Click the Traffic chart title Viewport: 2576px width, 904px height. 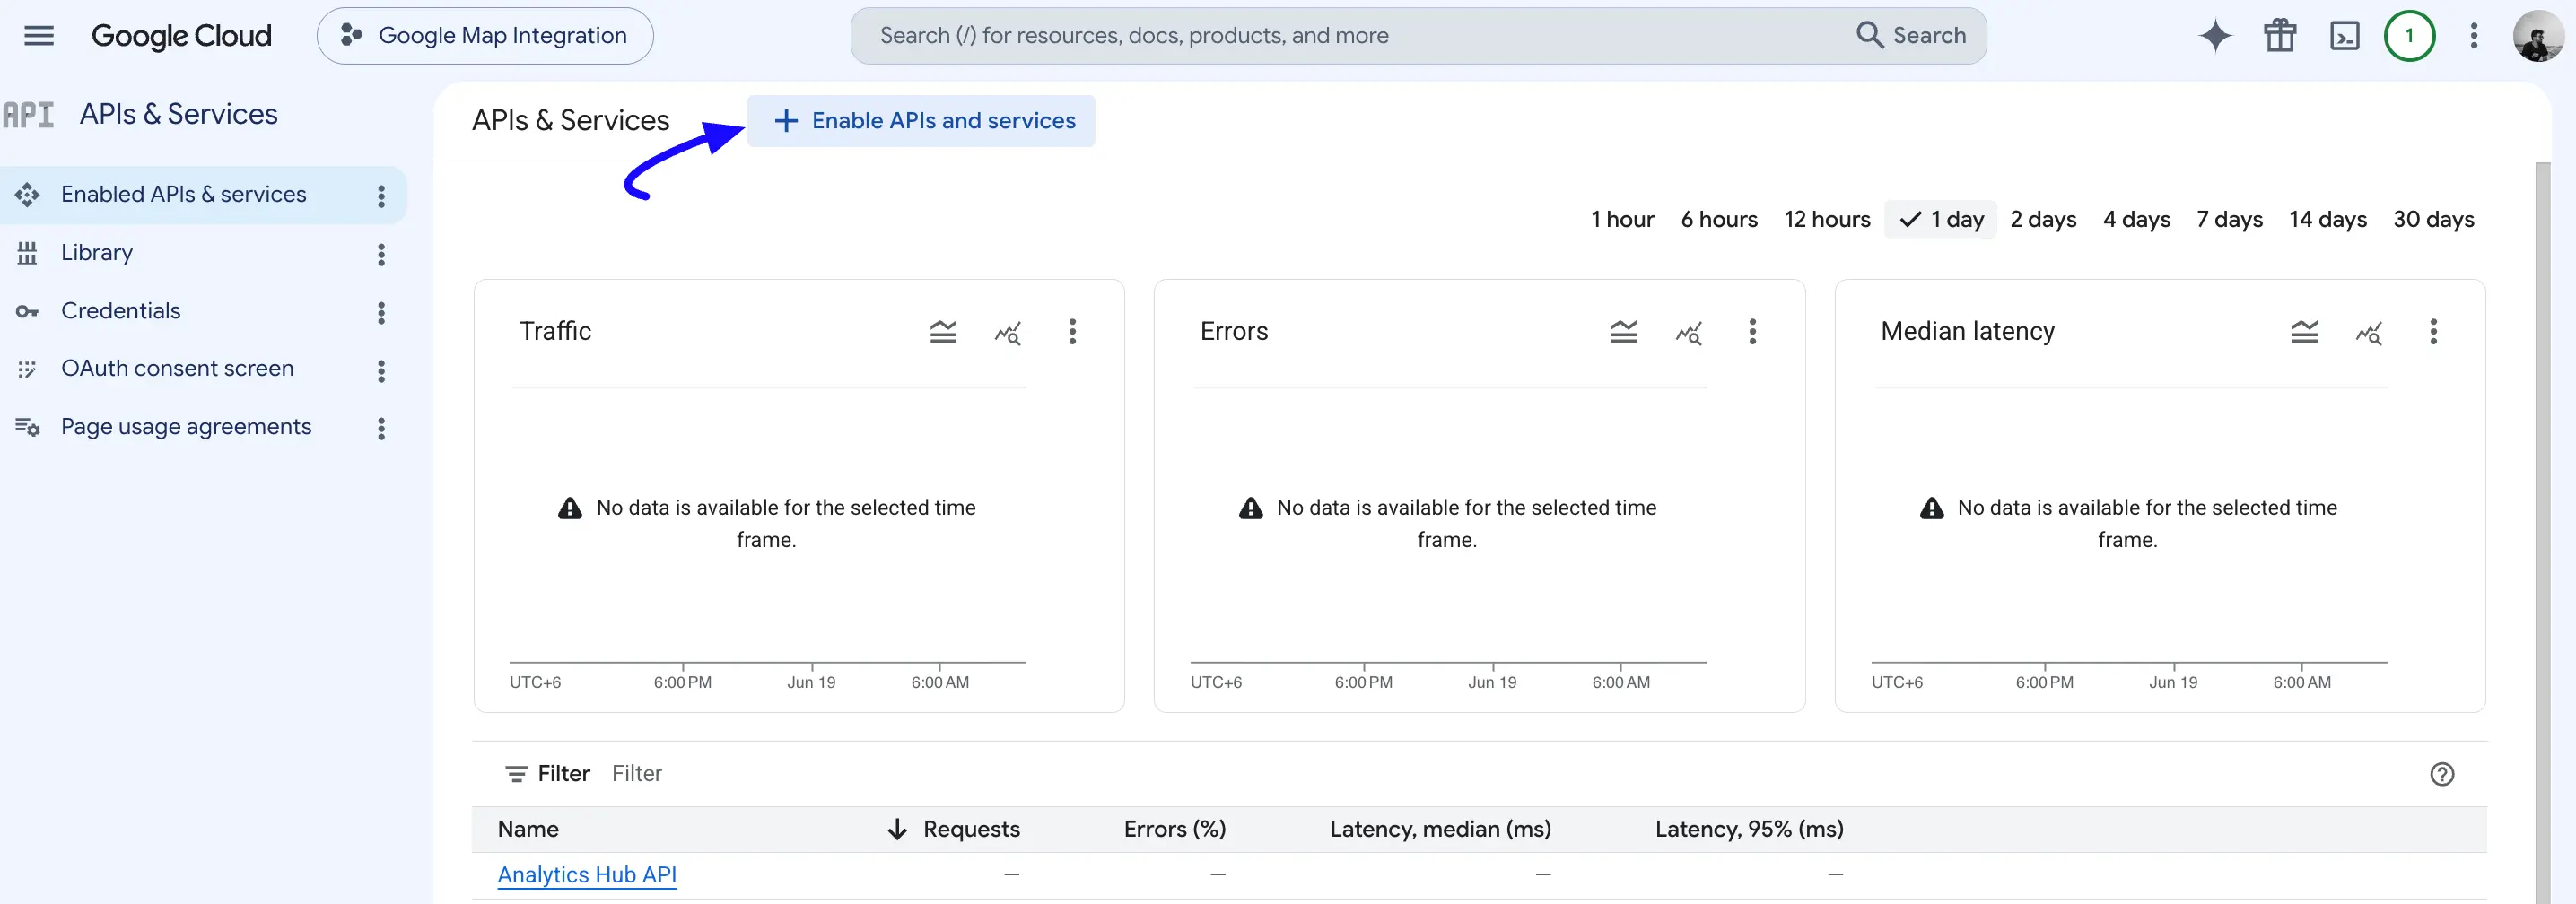(x=555, y=331)
